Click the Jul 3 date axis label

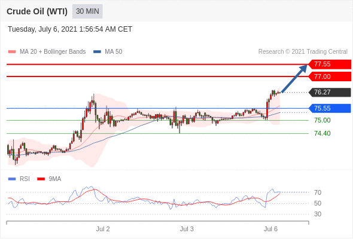click(187, 229)
